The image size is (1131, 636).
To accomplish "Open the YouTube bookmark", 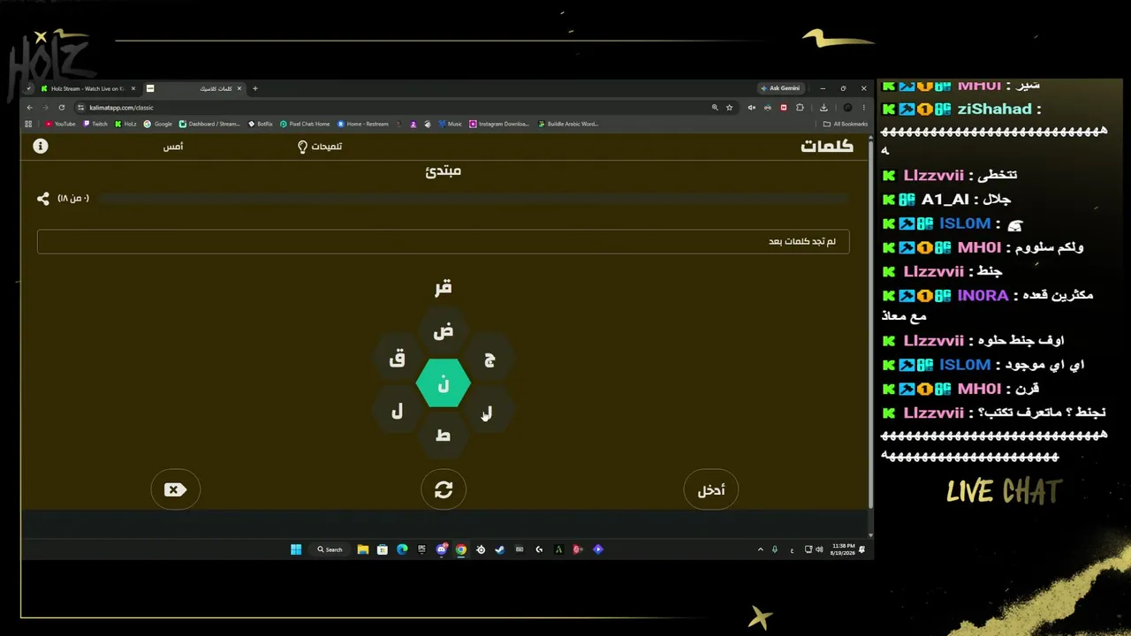I will pyautogui.click(x=61, y=125).
